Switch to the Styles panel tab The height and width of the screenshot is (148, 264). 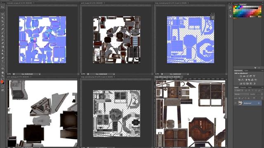click(x=246, y=70)
